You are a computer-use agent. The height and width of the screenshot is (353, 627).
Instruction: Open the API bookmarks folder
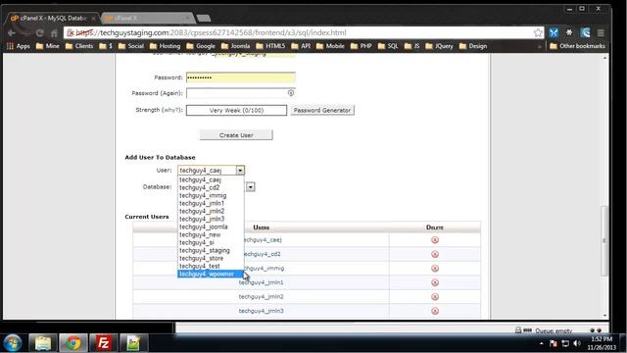[301, 46]
